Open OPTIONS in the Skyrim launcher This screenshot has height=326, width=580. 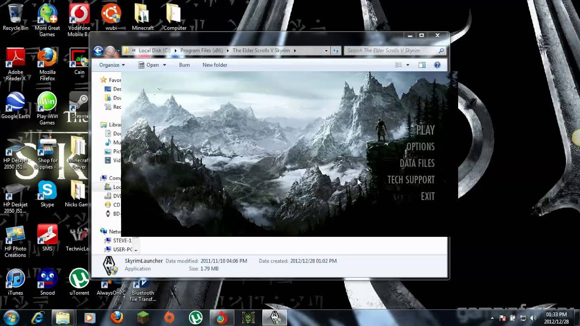[420, 147]
